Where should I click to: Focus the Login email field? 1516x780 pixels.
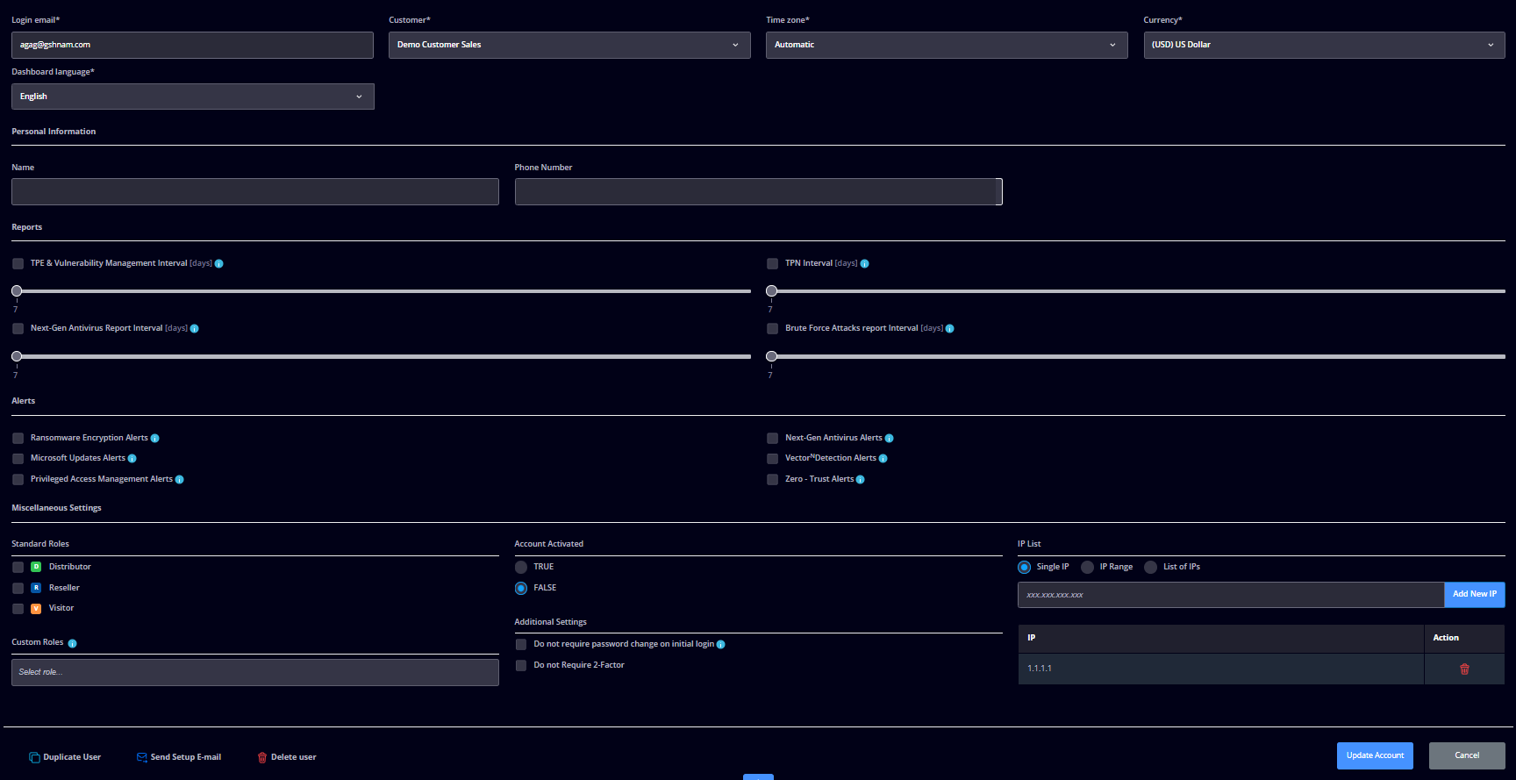pos(192,45)
